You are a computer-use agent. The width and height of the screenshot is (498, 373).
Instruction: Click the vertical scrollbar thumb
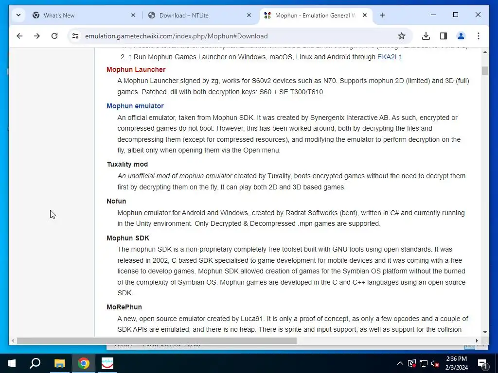click(485, 70)
